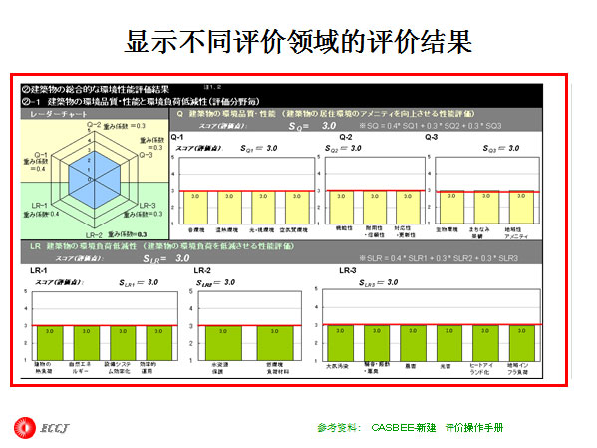Viewport: 597px width, 448px height.
Task: Click the first yellow bar in Q-1 chart
Action: click(195, 207)
